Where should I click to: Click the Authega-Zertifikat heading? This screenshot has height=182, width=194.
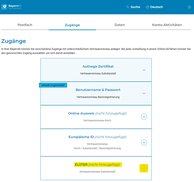[98, 67]
